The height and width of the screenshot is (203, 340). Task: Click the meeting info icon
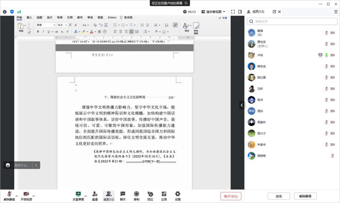(x=5, y=12)
